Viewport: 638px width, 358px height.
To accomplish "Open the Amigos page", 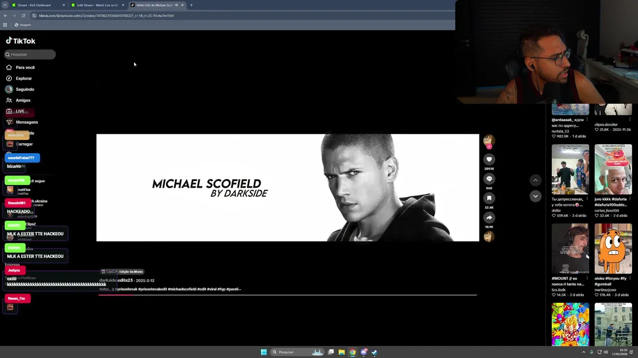I will (x=23, y=100).
